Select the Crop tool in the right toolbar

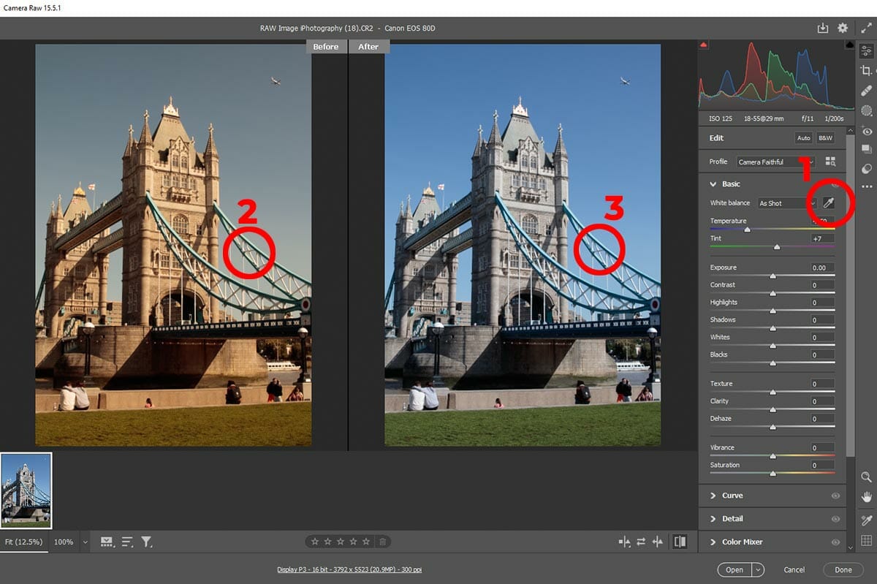click(867, 71)
